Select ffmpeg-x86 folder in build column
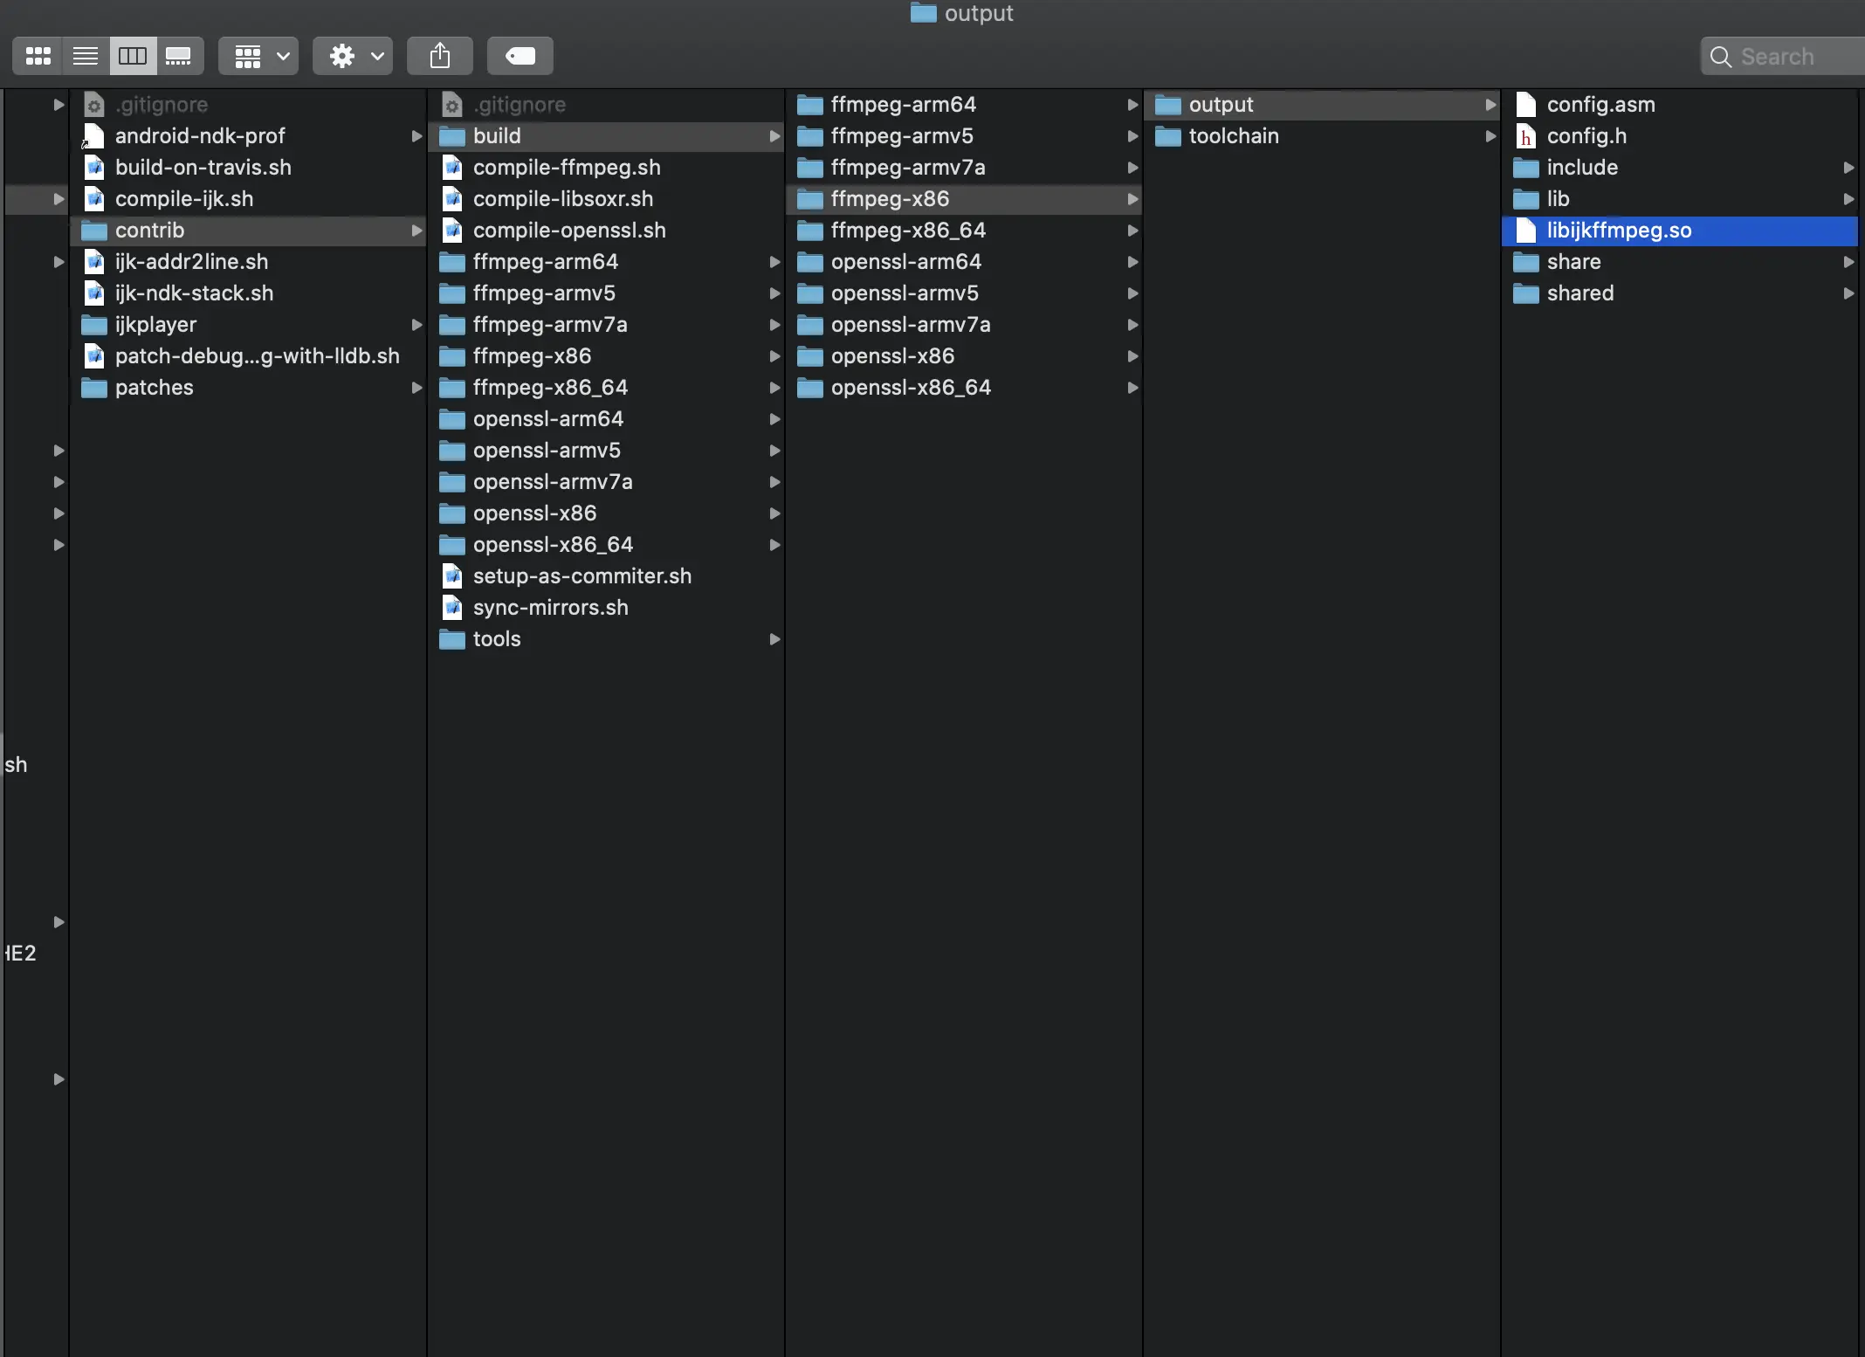The height and width of the screenshot is (1357, 1865). [964, 199]
